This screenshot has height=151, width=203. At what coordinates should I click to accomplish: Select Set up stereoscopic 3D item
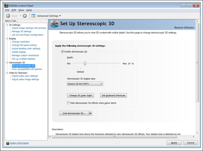tap(23, 66)
